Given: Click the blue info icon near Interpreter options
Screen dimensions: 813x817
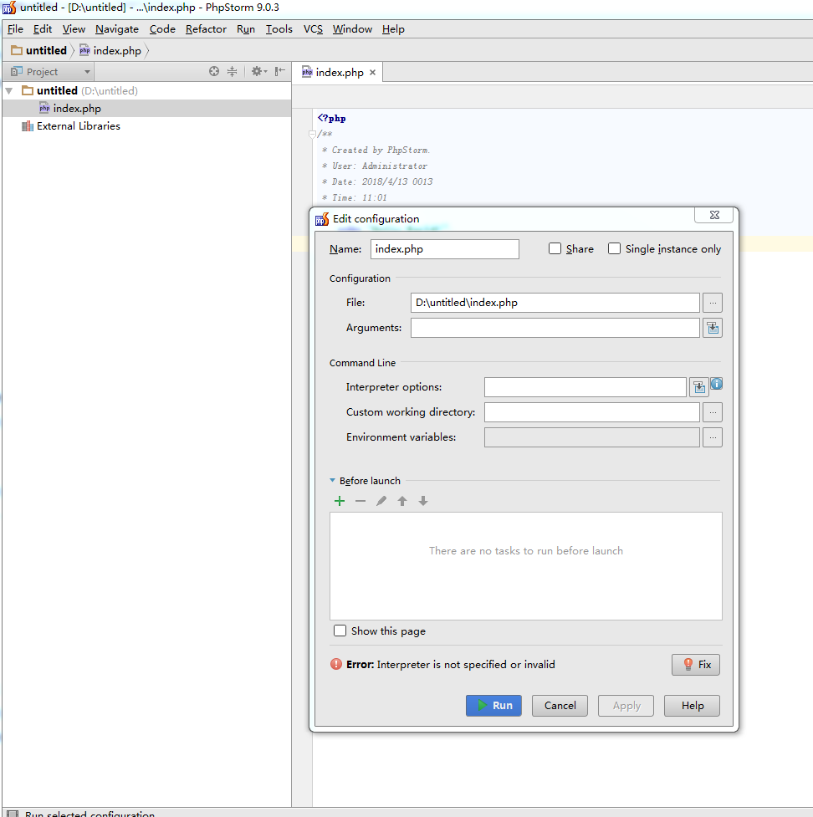Looking at the screenshot, I should tap(717, 384).
